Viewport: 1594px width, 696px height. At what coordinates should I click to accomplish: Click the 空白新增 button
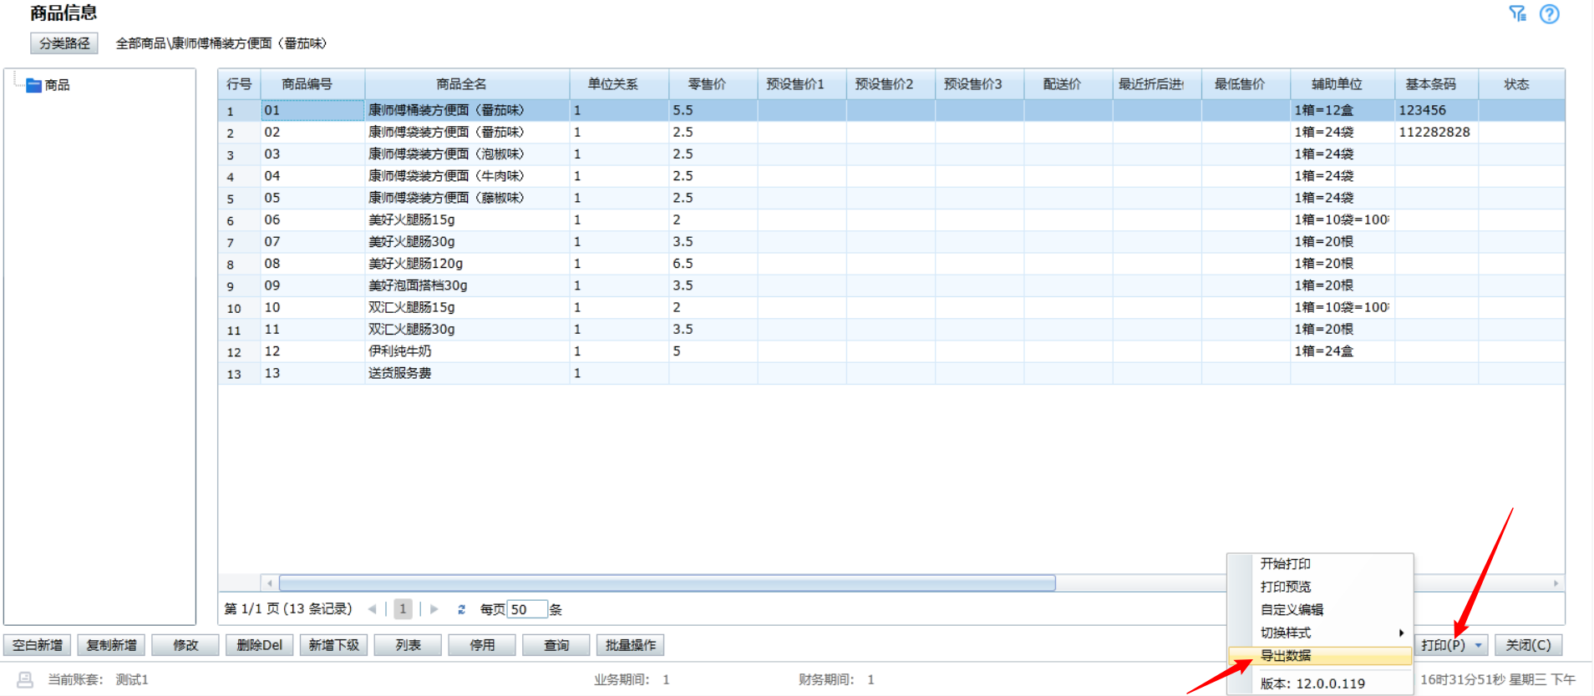click(38, 645)
